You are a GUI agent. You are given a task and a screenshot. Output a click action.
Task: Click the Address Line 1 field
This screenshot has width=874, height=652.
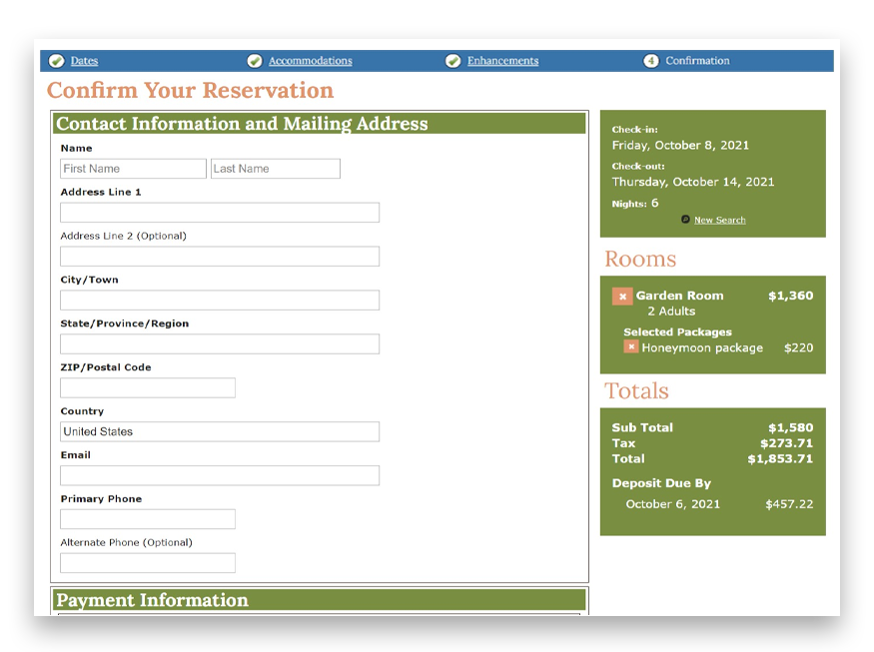click(x=219, y=212)
